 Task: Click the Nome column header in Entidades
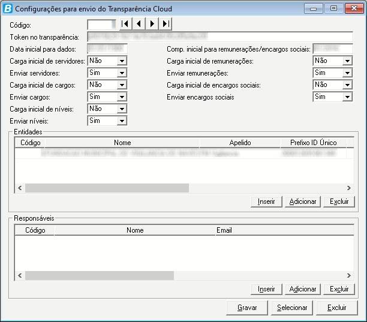[122, 143]
